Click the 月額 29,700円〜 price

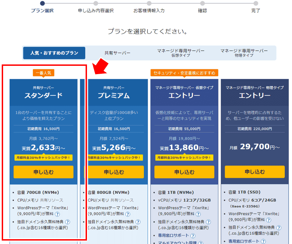point(255,147)
